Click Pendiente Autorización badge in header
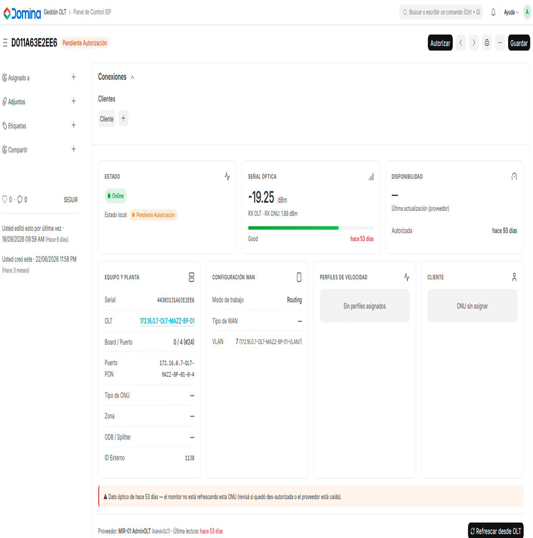The height and width of the screenshot is (538, 533). [84, 43]
